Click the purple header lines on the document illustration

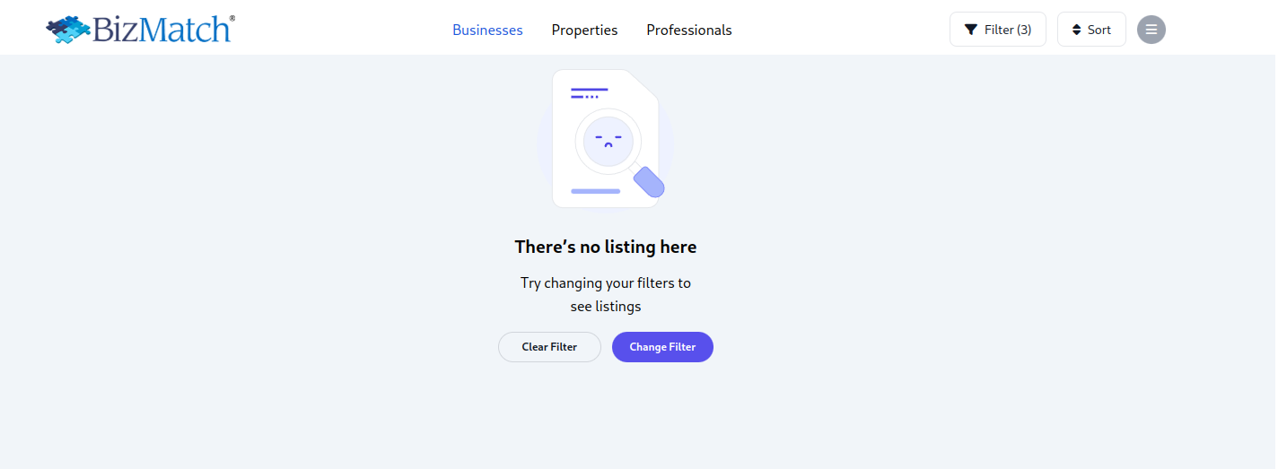[589, 92]
